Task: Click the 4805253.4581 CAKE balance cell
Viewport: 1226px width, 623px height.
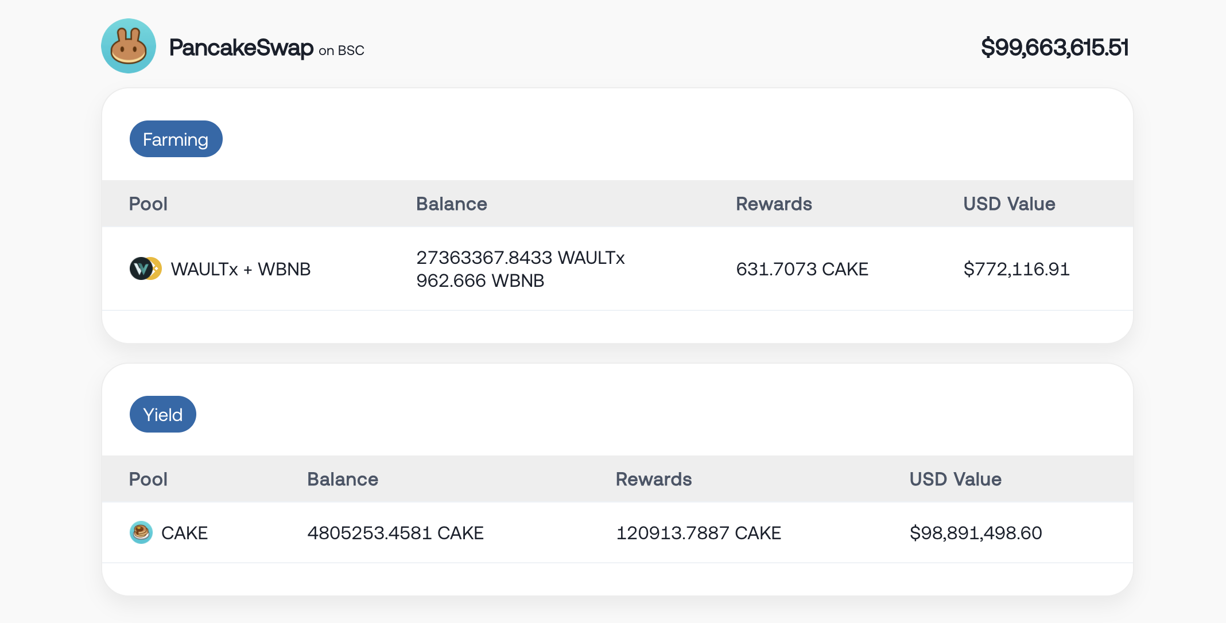Action: pyautogui.click(x=395, y=533)
